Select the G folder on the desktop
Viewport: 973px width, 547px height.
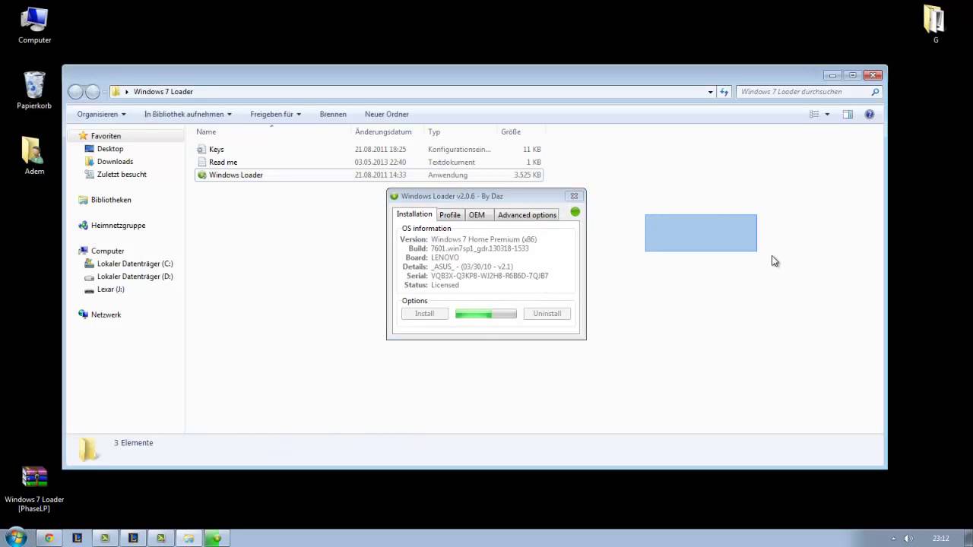coord(935,24)
